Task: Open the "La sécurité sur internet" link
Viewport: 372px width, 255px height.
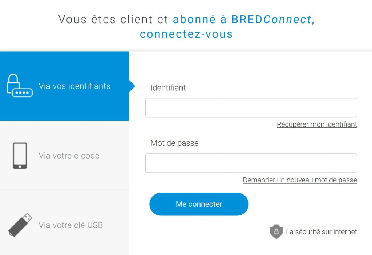Action: click(321, 231)
